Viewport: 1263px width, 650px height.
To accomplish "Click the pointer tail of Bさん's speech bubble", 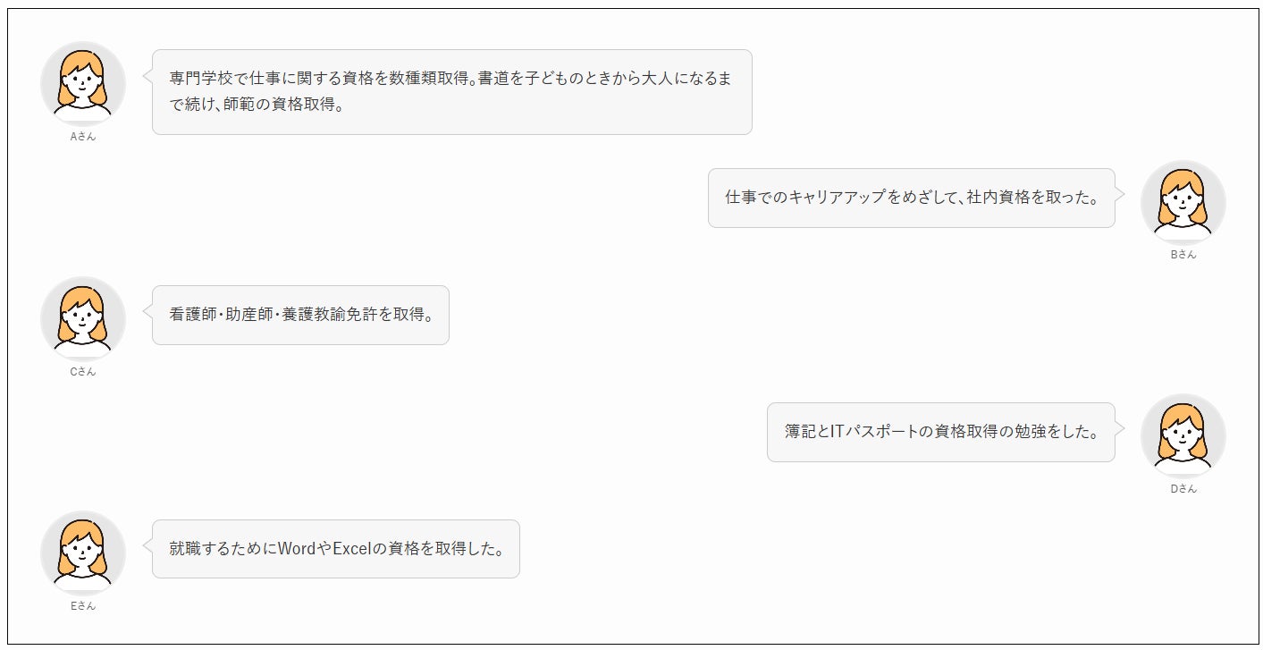I will (x=1120, y=193).
